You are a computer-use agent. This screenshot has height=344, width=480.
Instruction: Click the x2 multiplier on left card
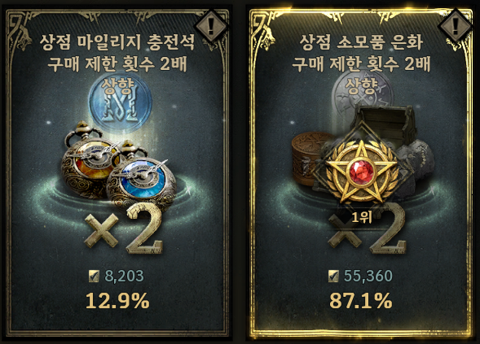[x=124, y=228]
